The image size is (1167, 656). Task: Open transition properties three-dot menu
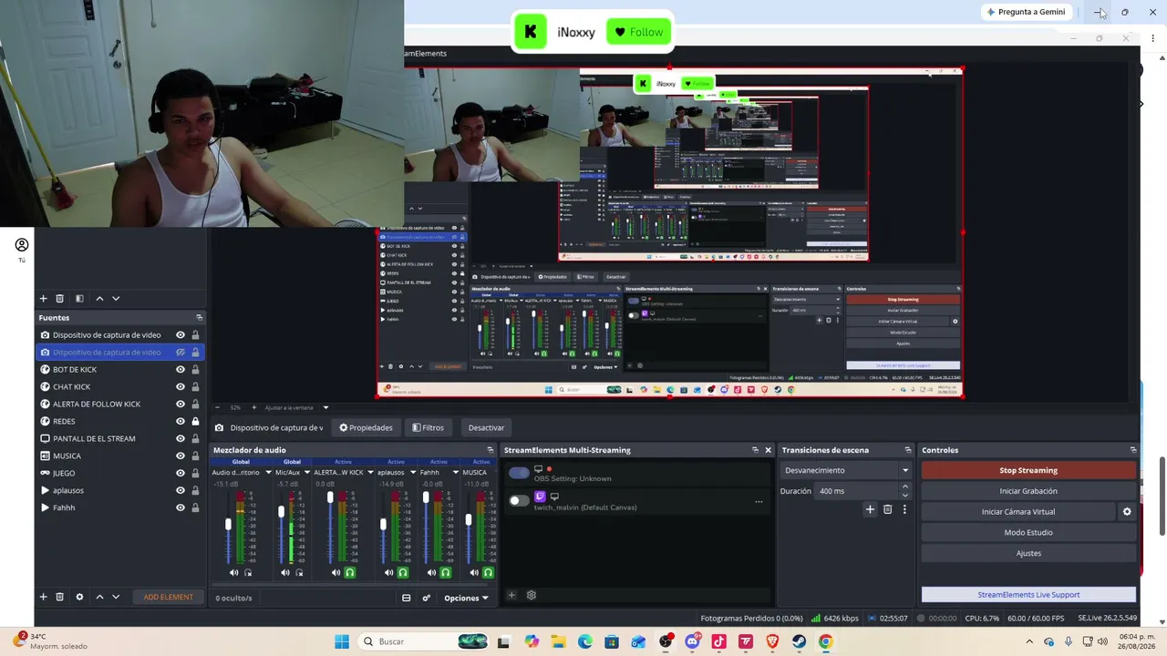point(904,509)
